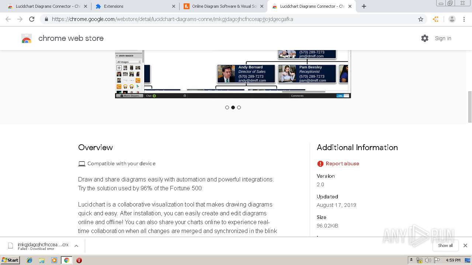Click the Chrome Web Store logo
The image size is (472, 265).
coord(27,38)
